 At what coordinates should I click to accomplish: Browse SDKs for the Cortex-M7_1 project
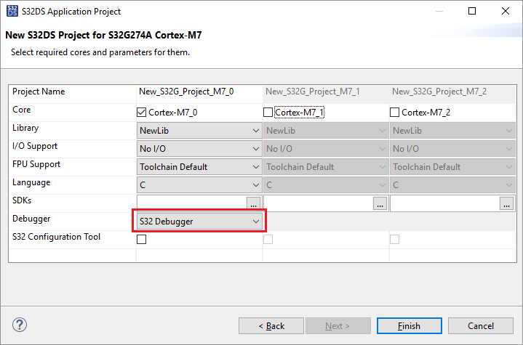click(380, 204)
